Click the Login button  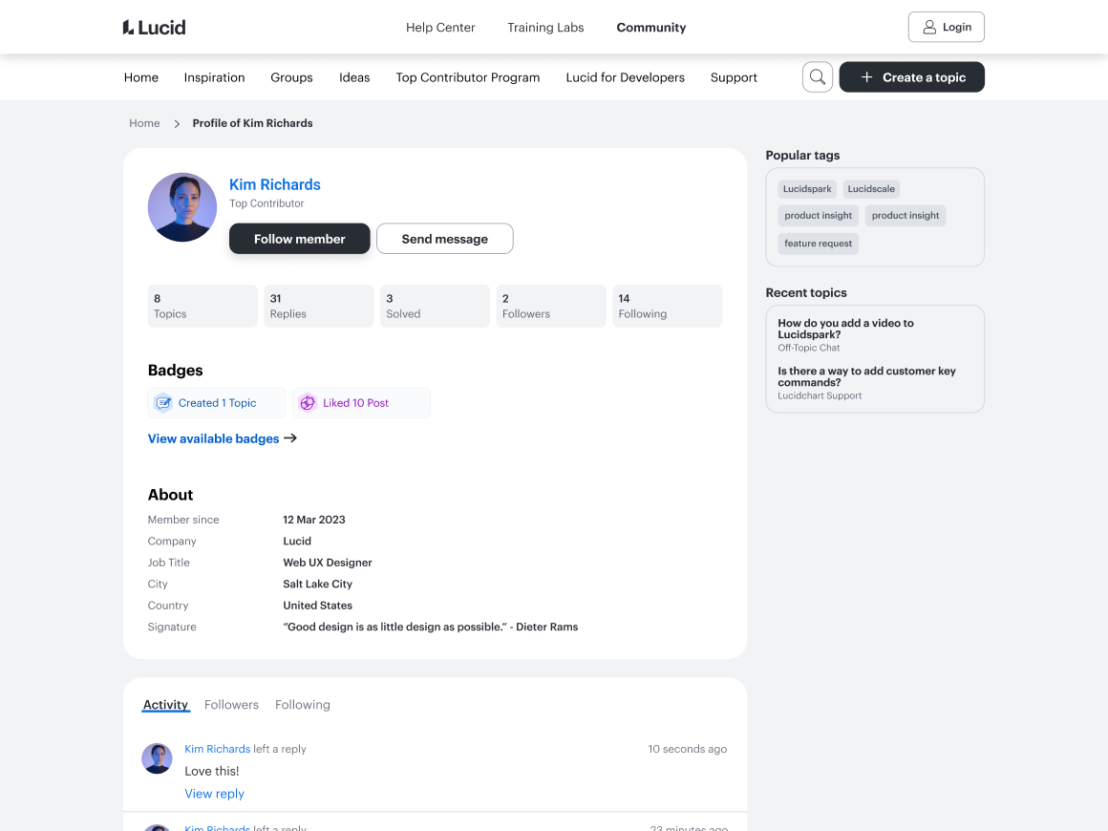[x=946, y=28]
